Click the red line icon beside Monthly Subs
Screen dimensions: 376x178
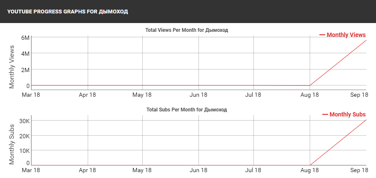(325, 114)
